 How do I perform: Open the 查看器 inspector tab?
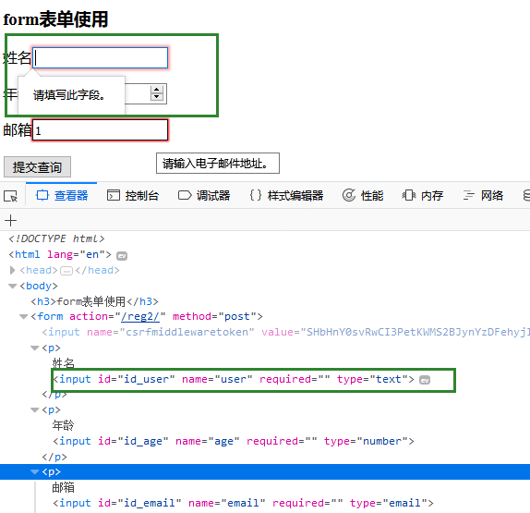click(62, 196)
